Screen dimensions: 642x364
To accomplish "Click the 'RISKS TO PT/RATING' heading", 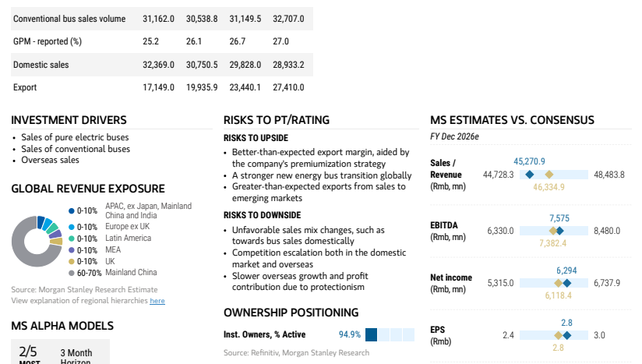I will tap(277, 120).
